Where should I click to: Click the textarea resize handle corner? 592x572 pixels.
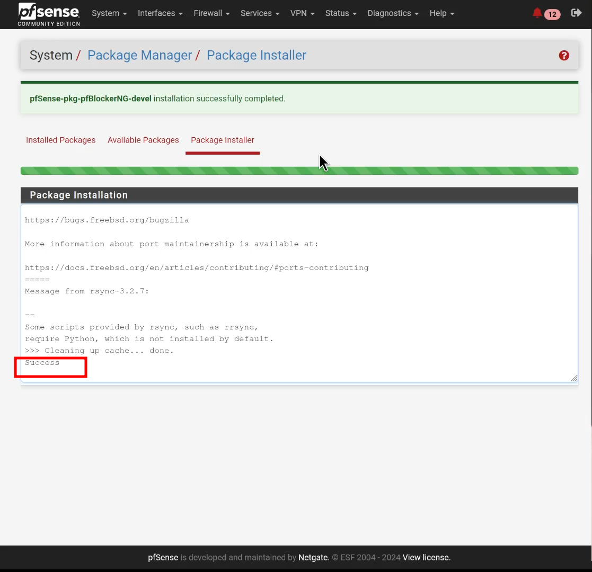coord(574,378)
